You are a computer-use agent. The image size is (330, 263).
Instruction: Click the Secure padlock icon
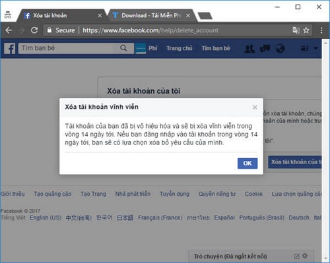pyautogui.click(x=49, y=30)
